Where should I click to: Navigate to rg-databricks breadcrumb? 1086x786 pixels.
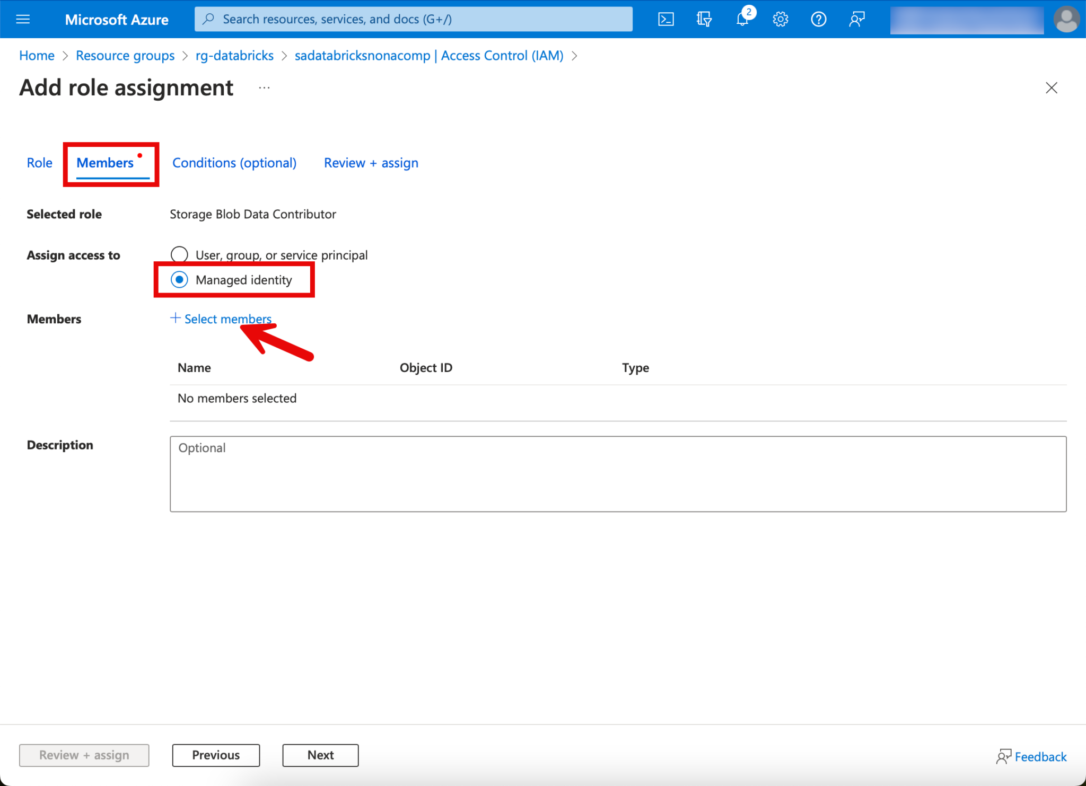click(234, 56)
